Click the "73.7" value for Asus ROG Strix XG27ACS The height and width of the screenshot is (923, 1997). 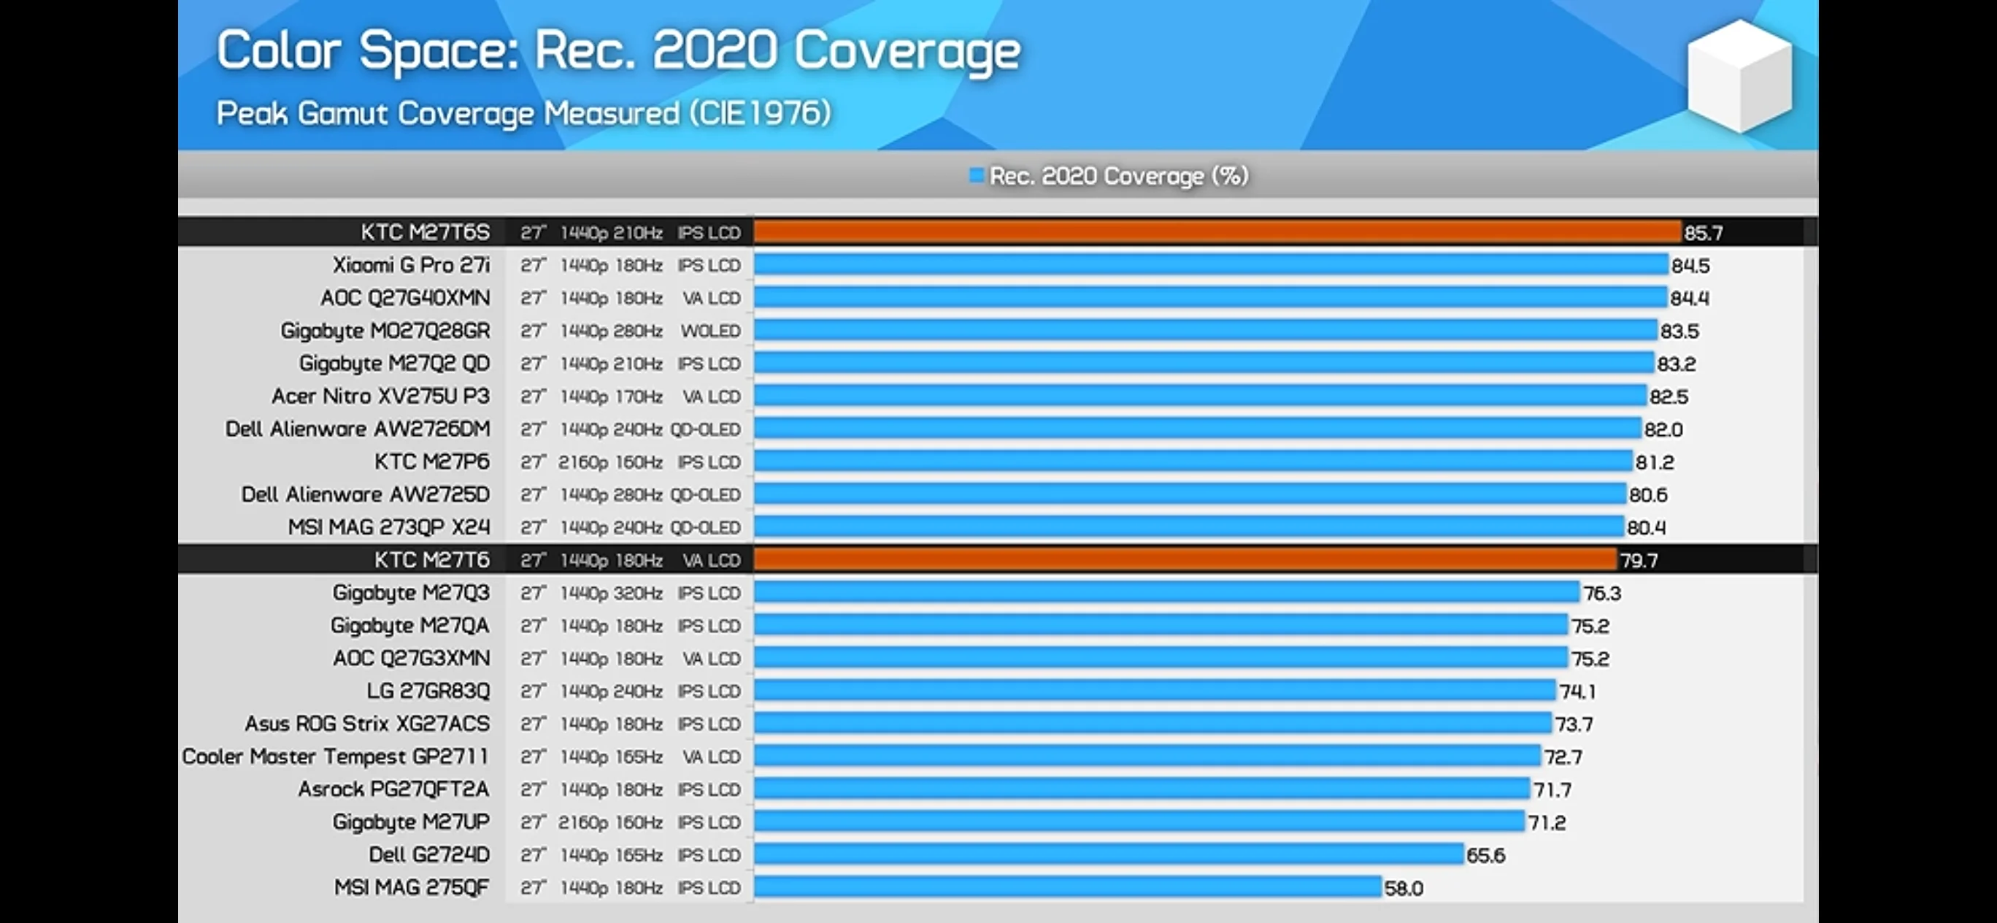point(1574,724)
